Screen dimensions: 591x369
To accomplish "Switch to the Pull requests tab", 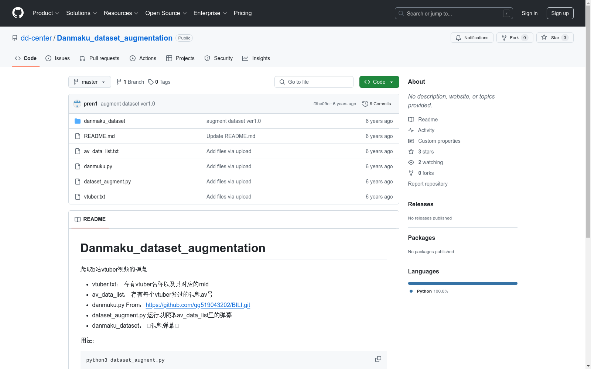I will pos(99,58).
